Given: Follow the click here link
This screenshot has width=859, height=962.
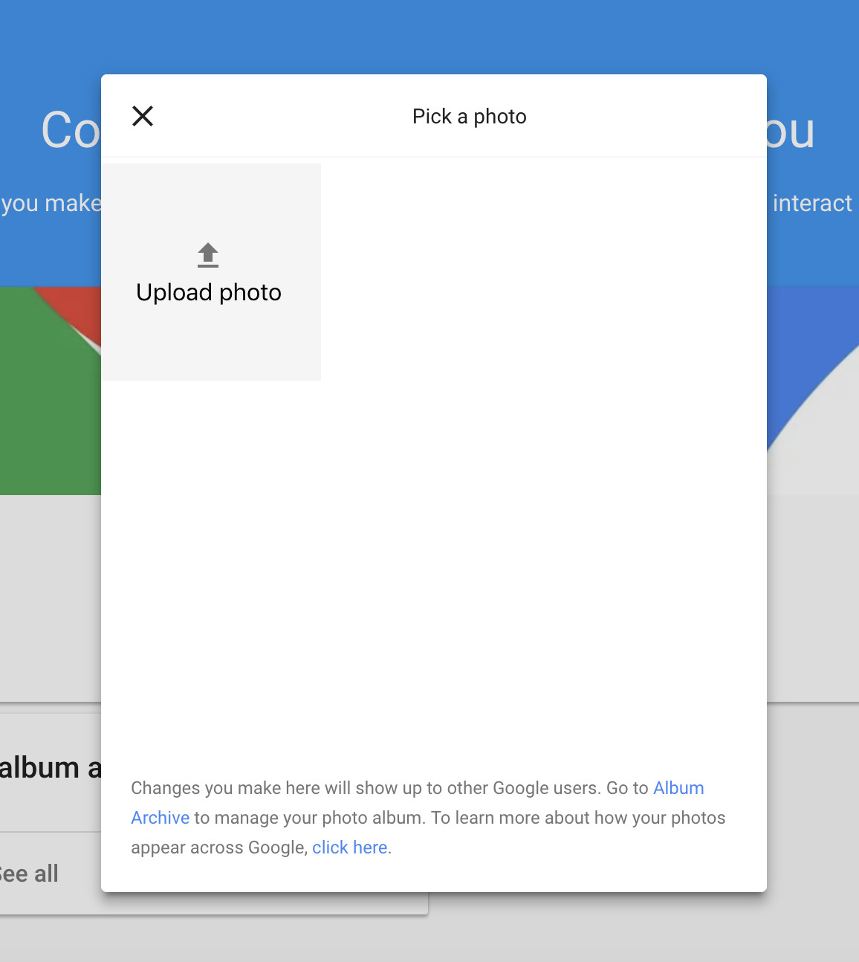Looking at the screenshot, I should pos(349,848).
